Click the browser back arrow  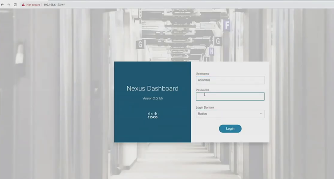tap(2, 5)
